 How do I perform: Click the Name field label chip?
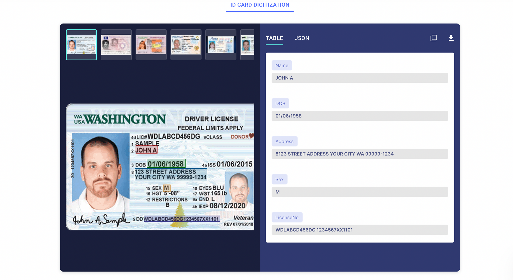click(282, 65)
